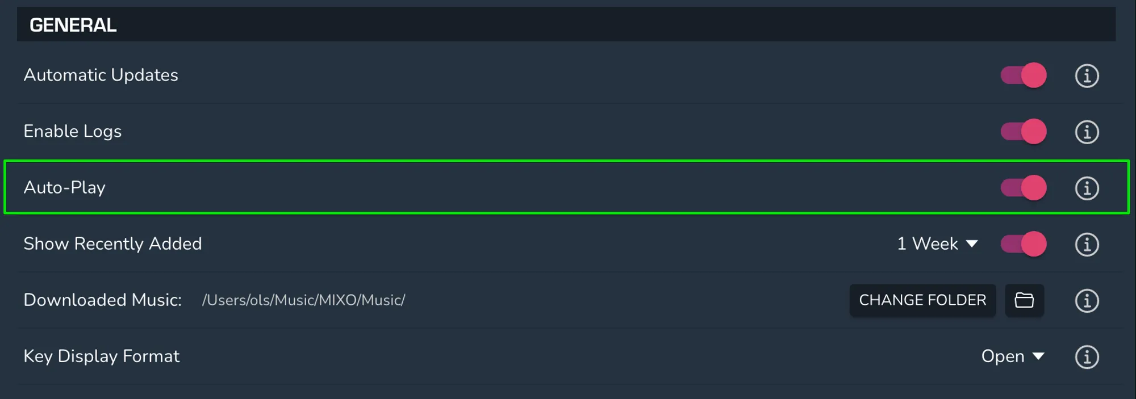Image resolution: width=1136 pixels, height=399 pixels.
Task: Show info for Automatic Updates
Action: point(1087,75)
